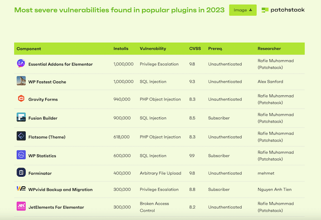Click SQL Injection in WP Fastest Cache row
Image resolution: width=321 pixels, height=220 pixels.
[x=153, y=82]
